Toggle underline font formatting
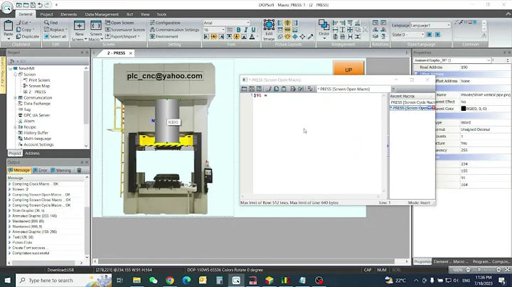Screen dimensions: 512x287 [253, 30]
